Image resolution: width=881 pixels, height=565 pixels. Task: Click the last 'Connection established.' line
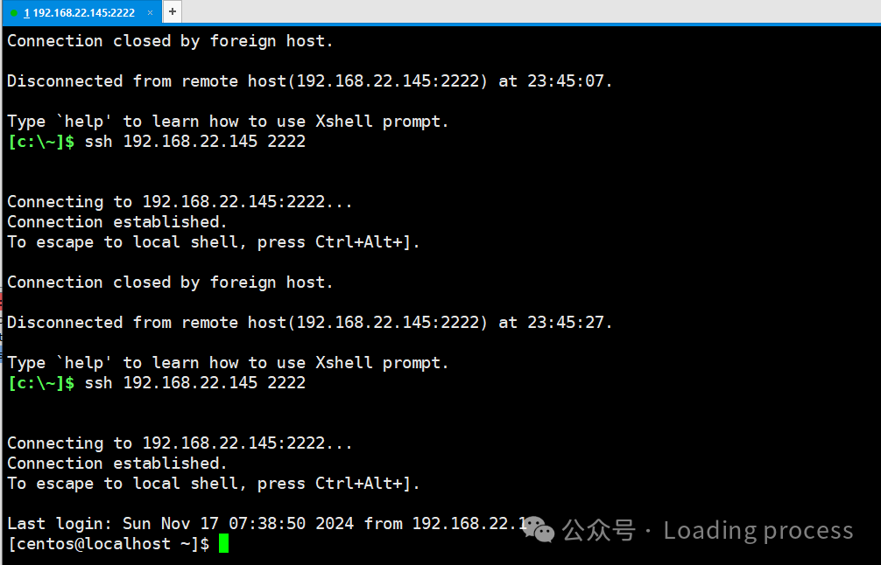tap(116, 464)
